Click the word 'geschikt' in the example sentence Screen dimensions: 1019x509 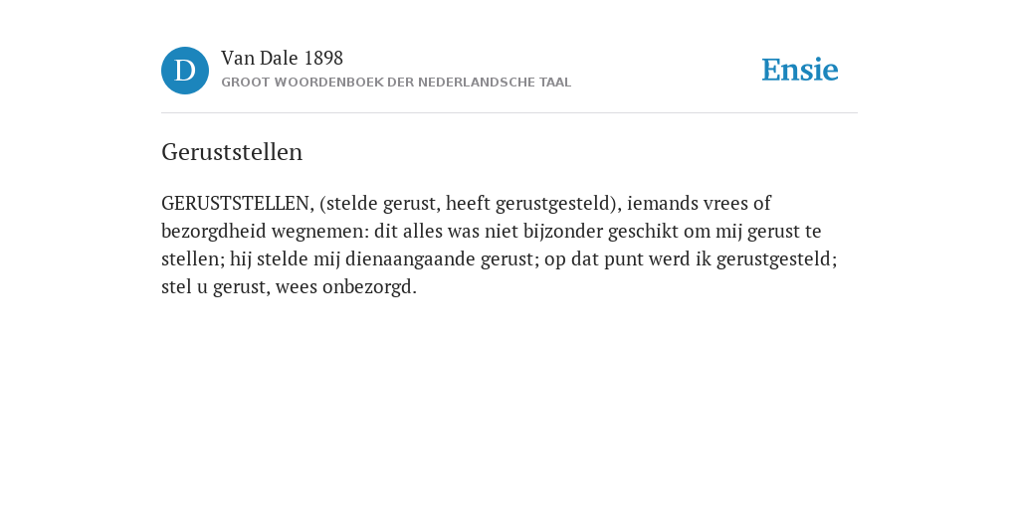[x=644, y=231]
